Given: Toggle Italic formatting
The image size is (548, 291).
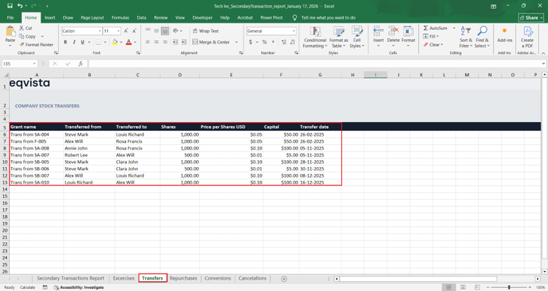Looking at the screenshot, I should click(74, 42).
